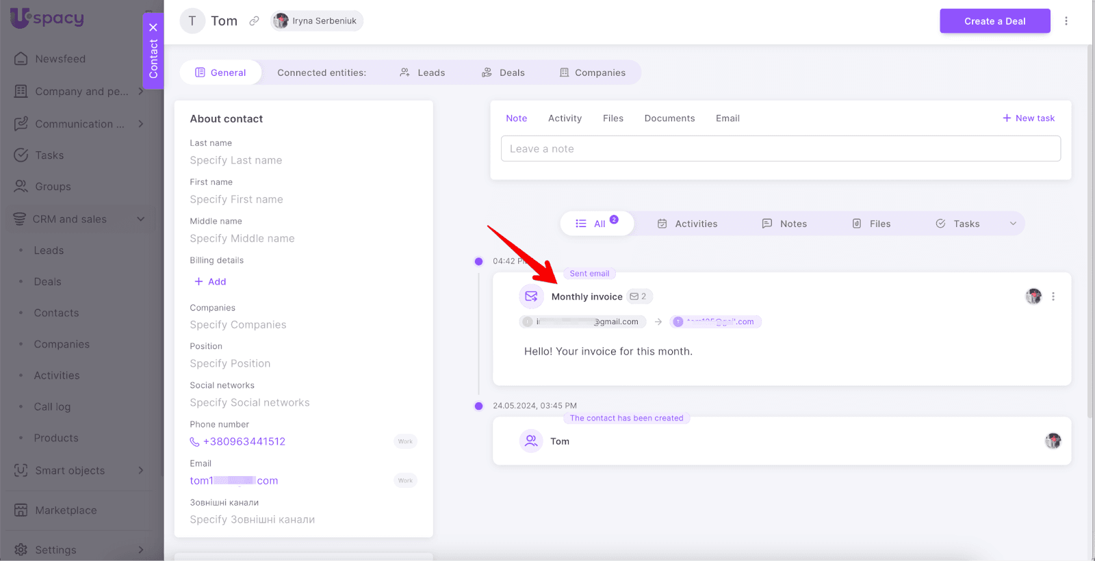Viewport: 1095px width, 561px height.
Task: Click the copy link icon beside Tom
Action: click(x=254, y=21)
